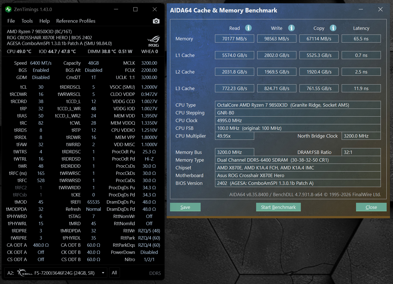Click the PowerDown value Disabled

point(149,252)
